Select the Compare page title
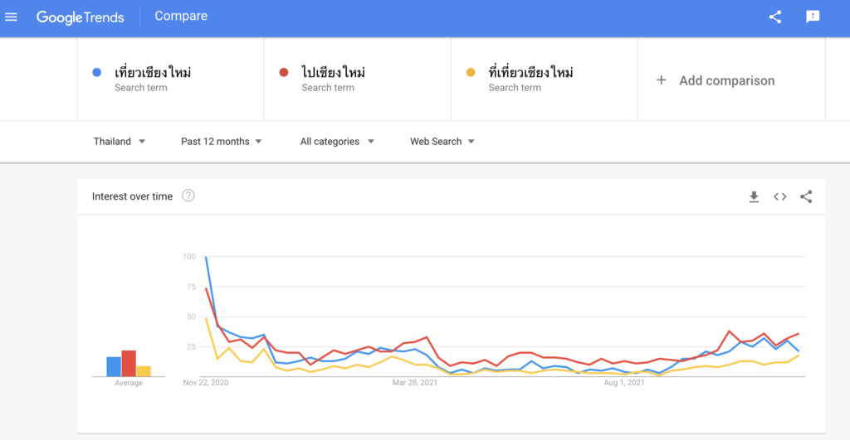 [181, 17]
